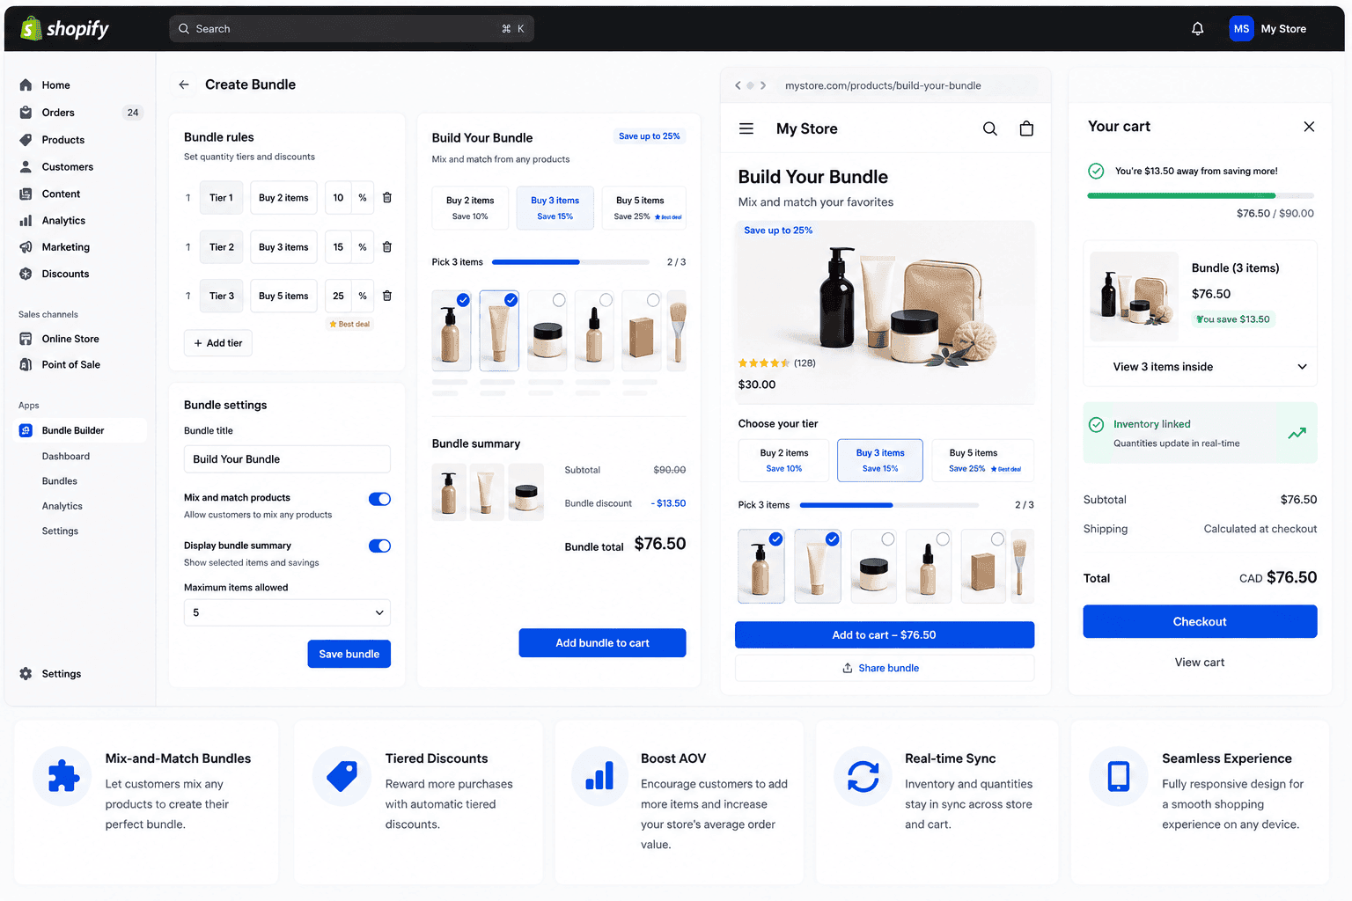Click admin Pick 3 items progress bar

pos(570,262)
